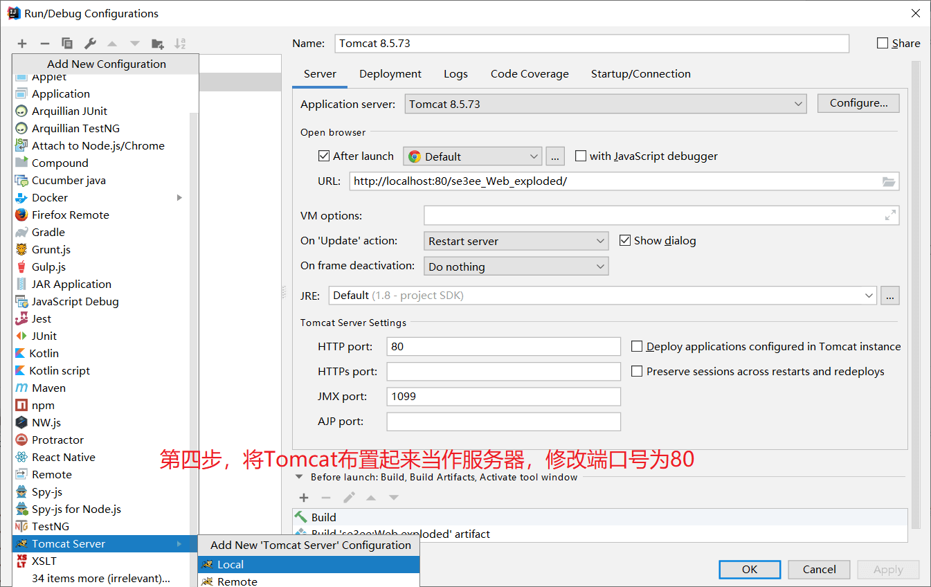Viewport: 931px width, 587px height.
Task: Click the Remove Configuration minus icon
Action: (x=44, y=44)
